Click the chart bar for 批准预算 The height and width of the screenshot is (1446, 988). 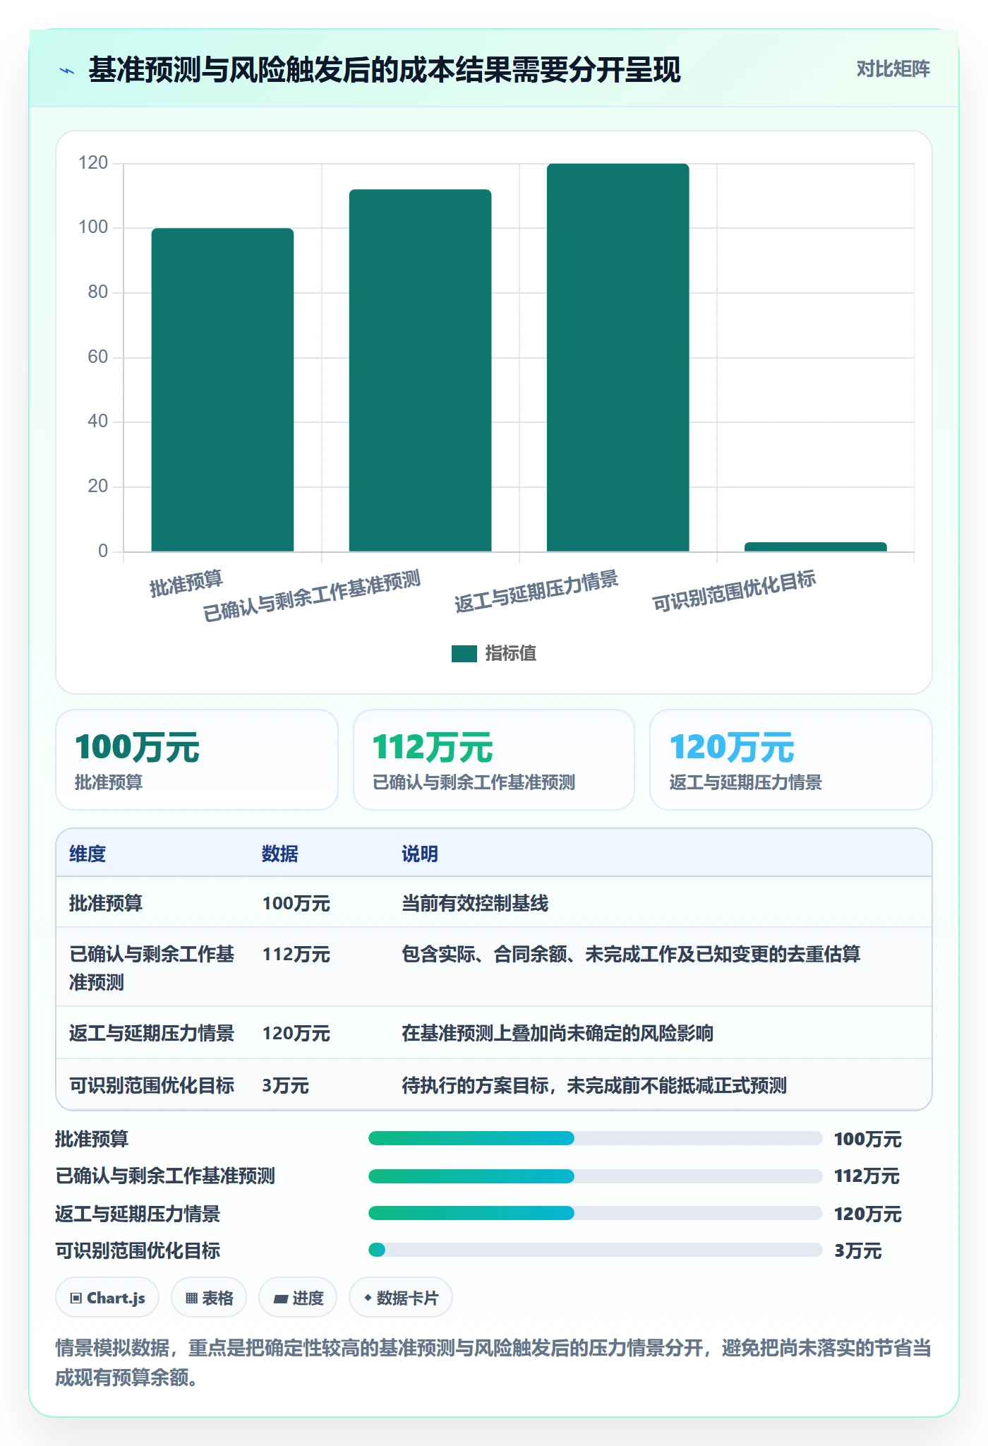(222, 390)
